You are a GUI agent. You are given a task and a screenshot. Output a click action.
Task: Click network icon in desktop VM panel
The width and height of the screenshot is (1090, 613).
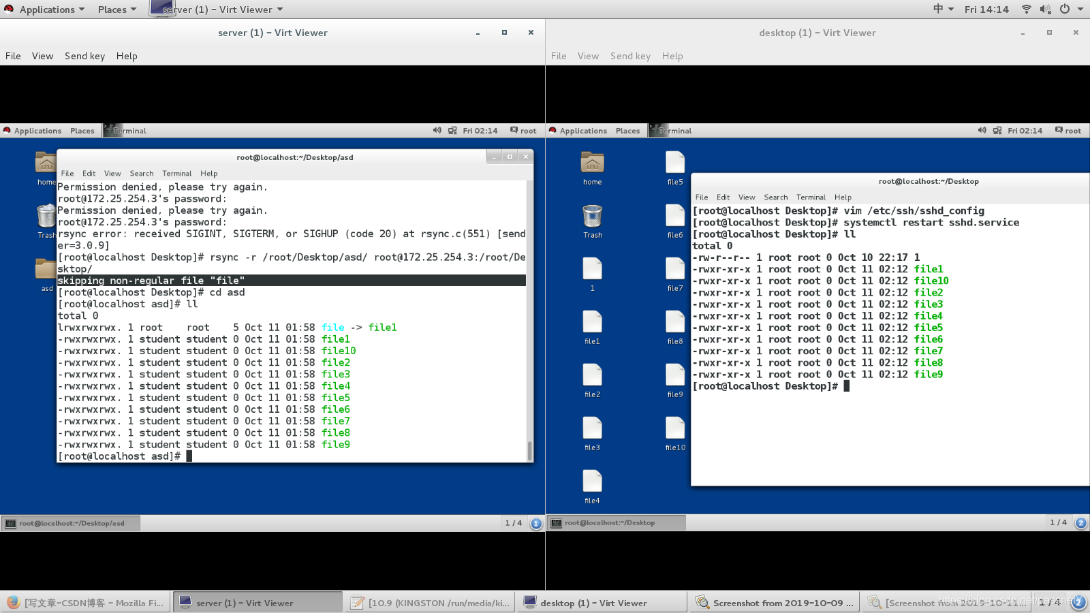coord(997,130)
